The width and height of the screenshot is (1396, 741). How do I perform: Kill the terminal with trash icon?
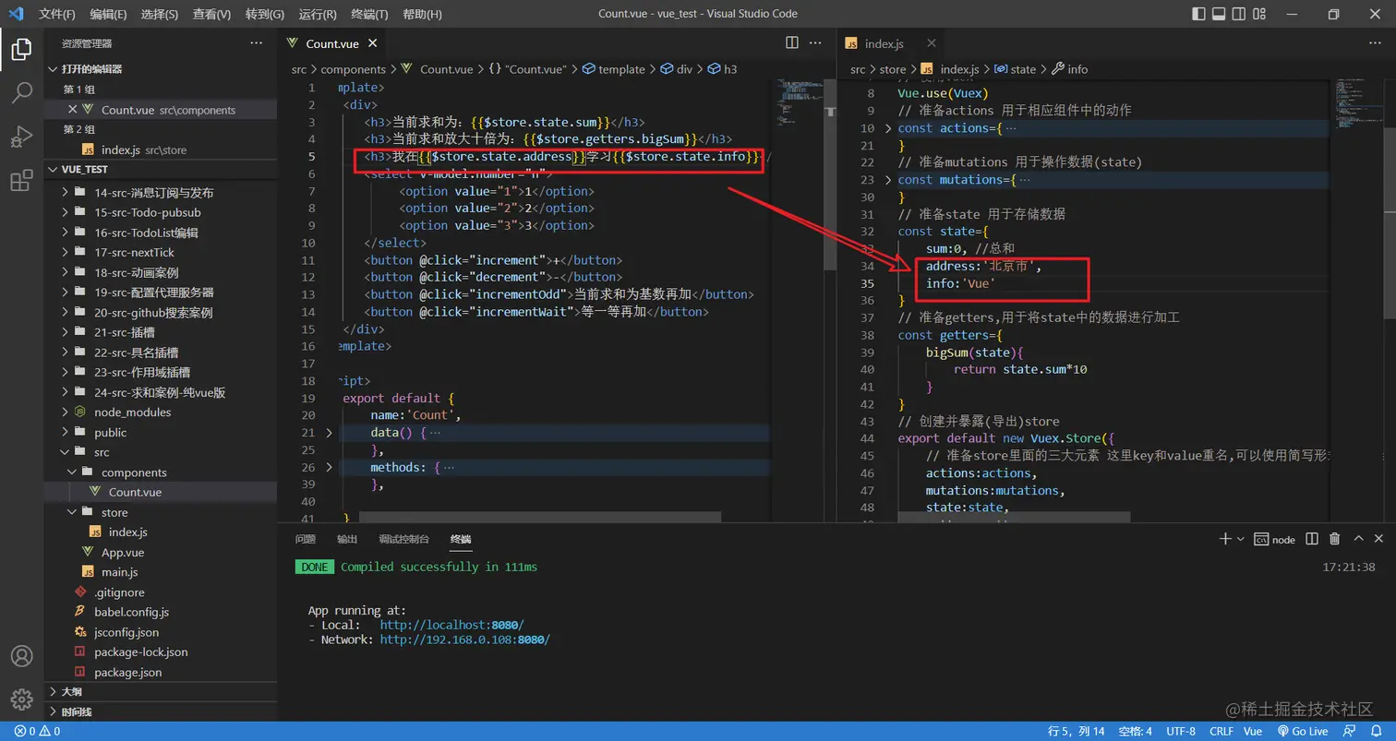click(1334, 539)
